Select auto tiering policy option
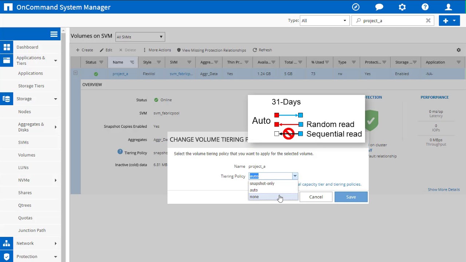The image size is (466, 262). 273,190
